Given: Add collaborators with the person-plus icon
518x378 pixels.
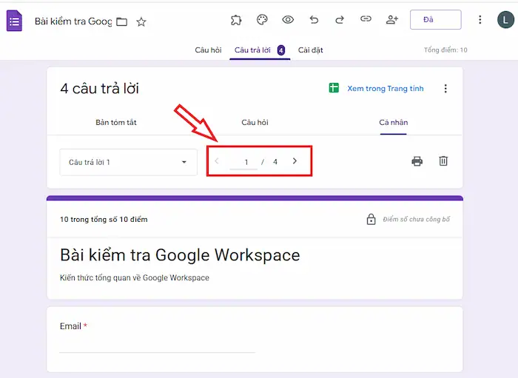Looking at the screenshot, I should pyautogui.click(x=391, y=20).
